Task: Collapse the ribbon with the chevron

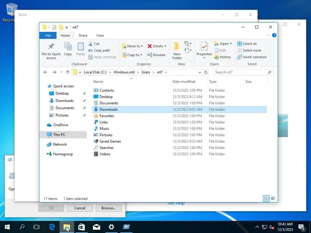Action: (x=267, y=35)
